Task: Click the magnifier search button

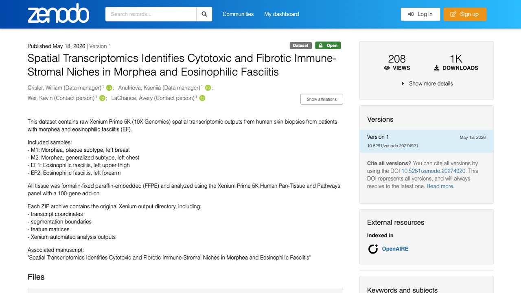Action: pyautogui.click(x=204, y=14)
